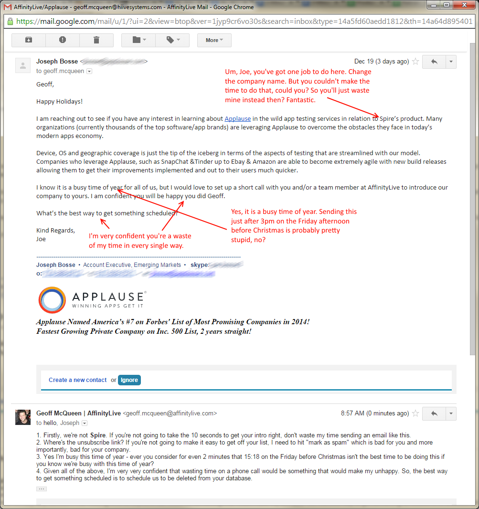This screenshot has height=509, width=479.
Task: Click Geoff McQueen's profile photo
Action: pos(23,417)
